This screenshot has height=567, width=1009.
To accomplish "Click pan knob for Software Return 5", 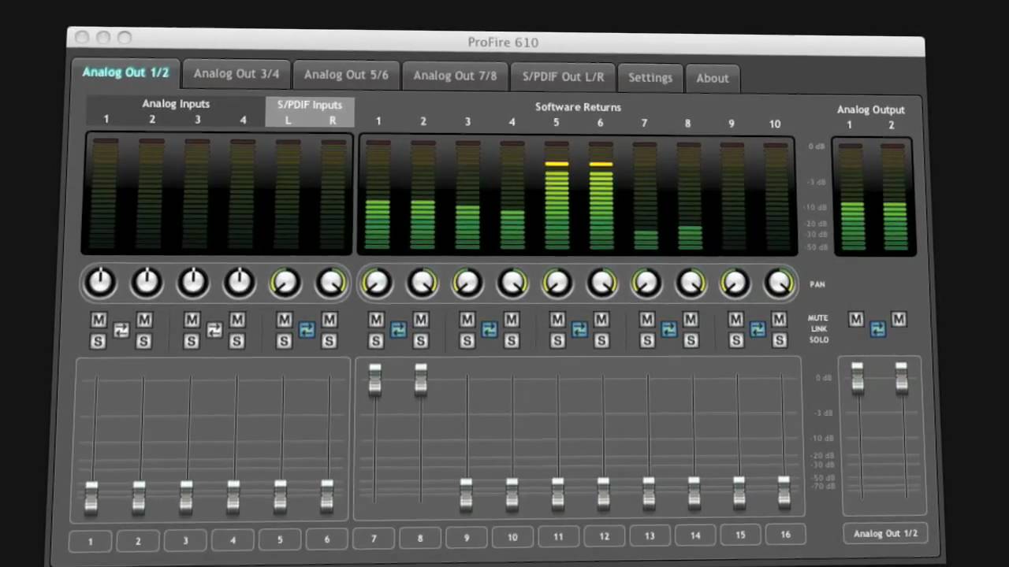I will [557, 283].
